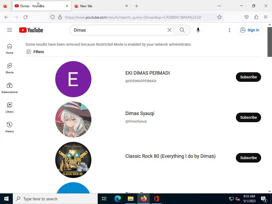Viewport: 272px width, 204px height.
Task: Click the browser address bar URL
Action: coord(133,17)
